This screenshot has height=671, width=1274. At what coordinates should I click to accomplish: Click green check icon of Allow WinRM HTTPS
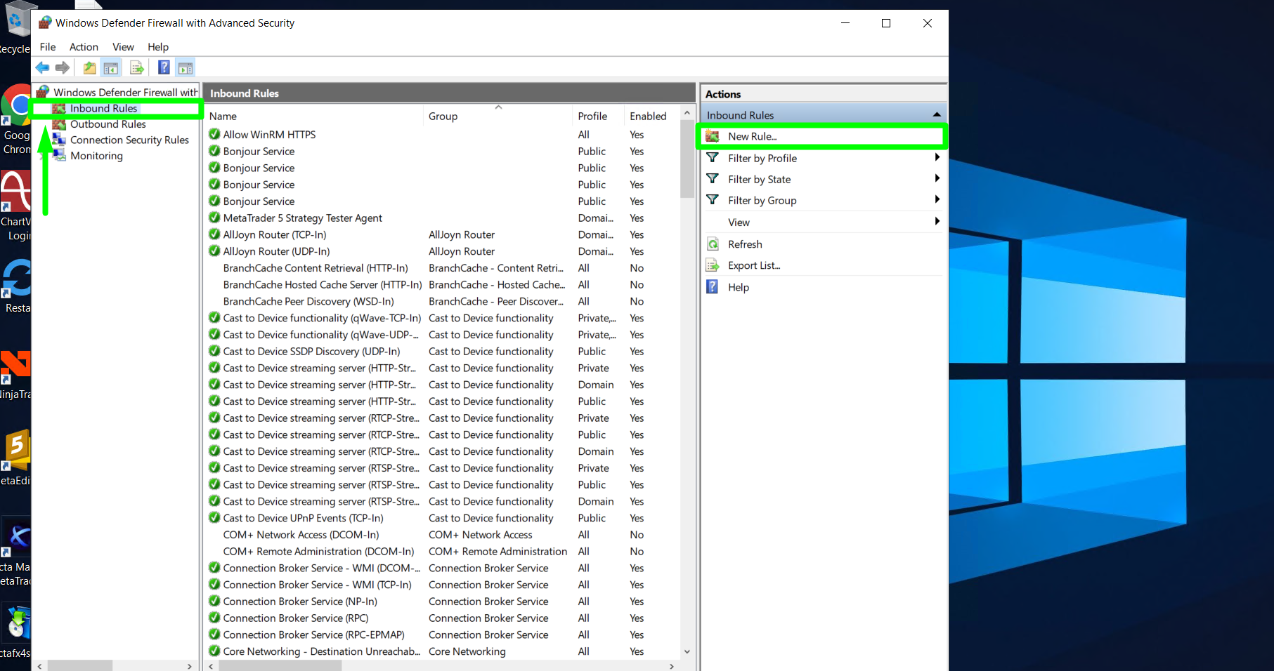pyautogui.click(x=215, y=134)
